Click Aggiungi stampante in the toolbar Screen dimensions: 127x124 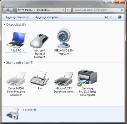coord(47,17)
